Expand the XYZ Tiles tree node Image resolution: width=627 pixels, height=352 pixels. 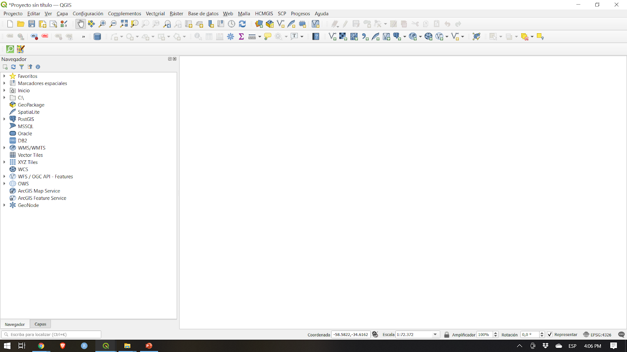(x=4, y=162)
